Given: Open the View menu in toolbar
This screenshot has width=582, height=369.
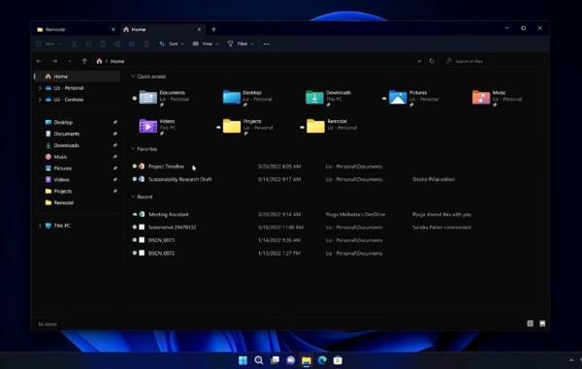Looking at the screenshot, I should 206,44.
